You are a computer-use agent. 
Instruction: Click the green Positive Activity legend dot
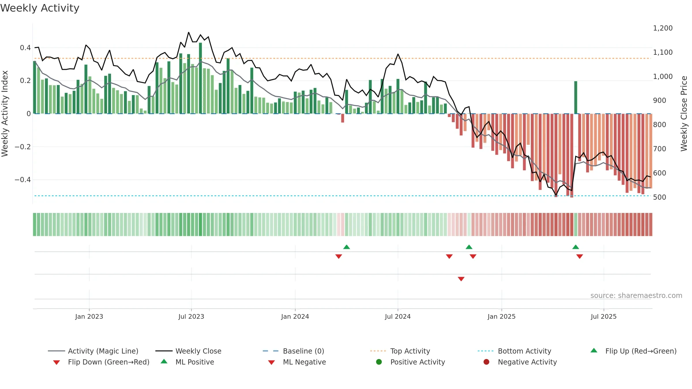click(379, 362)
